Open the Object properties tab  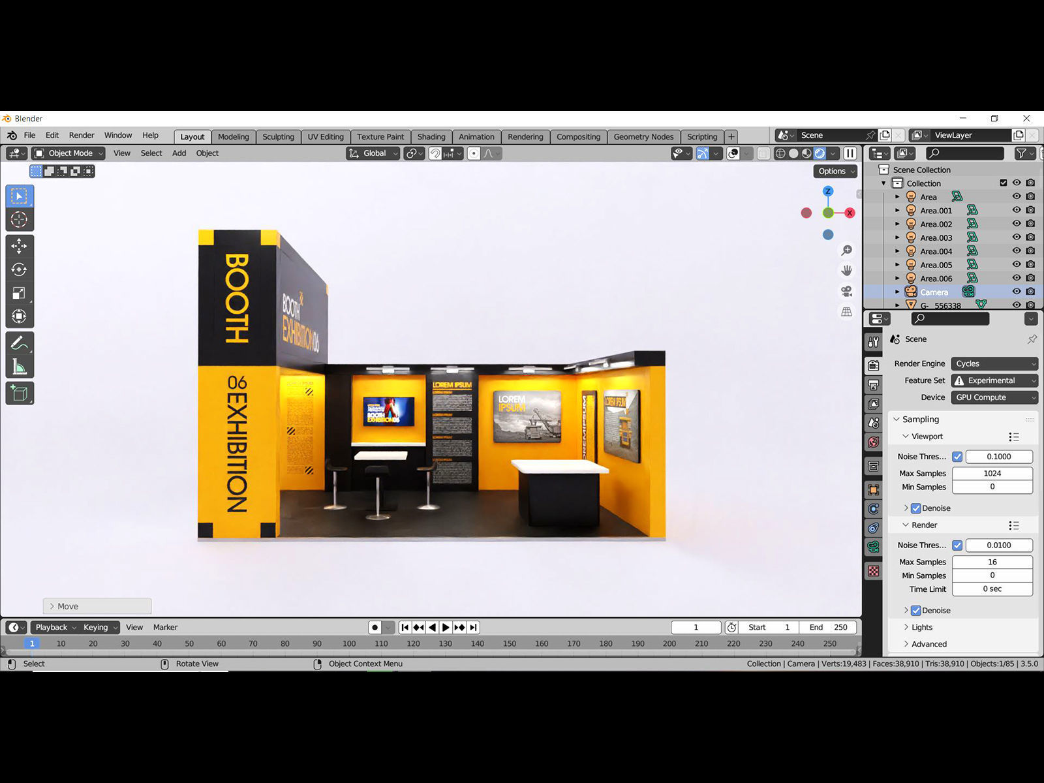tap(874, 489)
